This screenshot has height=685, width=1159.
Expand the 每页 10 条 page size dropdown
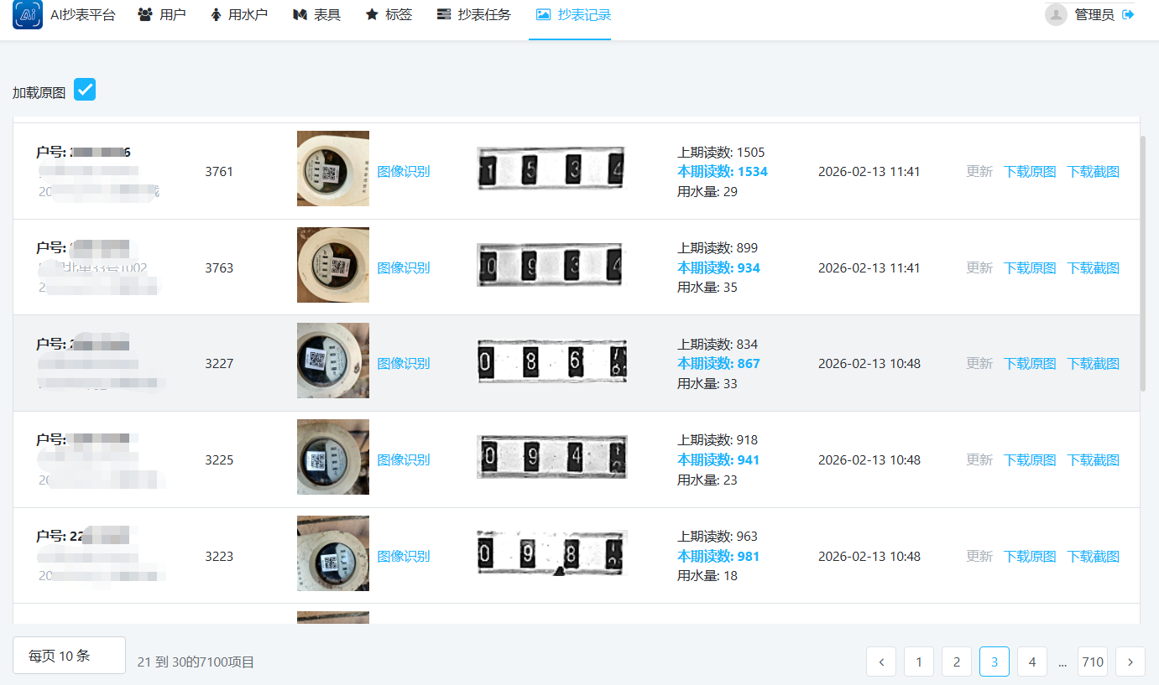coord(69,656)
